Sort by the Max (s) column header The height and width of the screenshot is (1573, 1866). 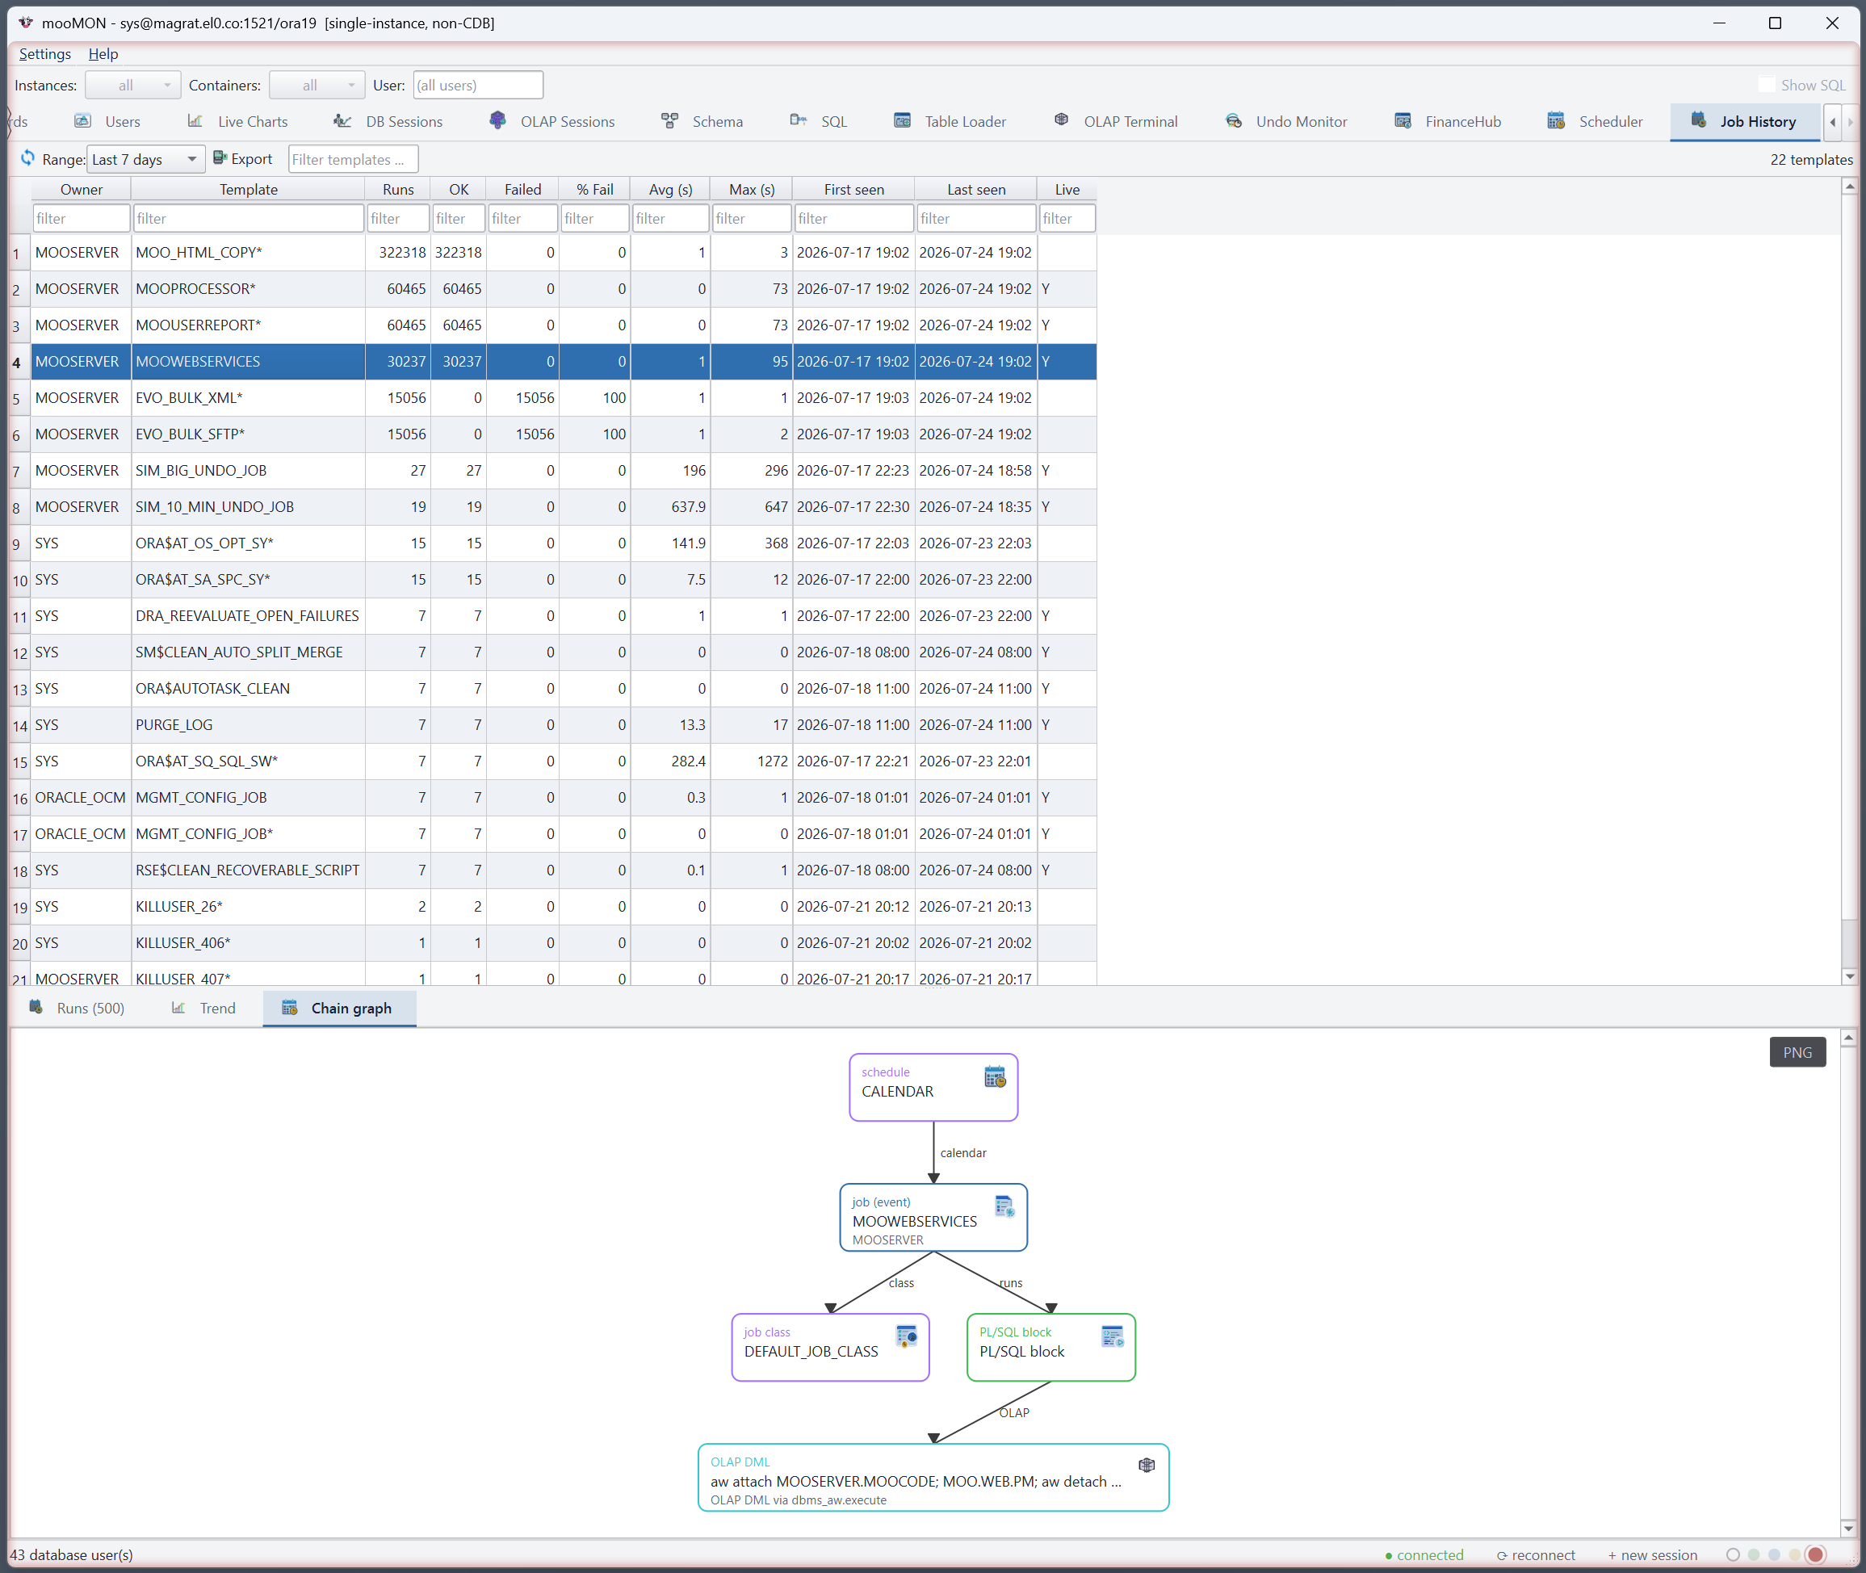[x=752, y=189]
